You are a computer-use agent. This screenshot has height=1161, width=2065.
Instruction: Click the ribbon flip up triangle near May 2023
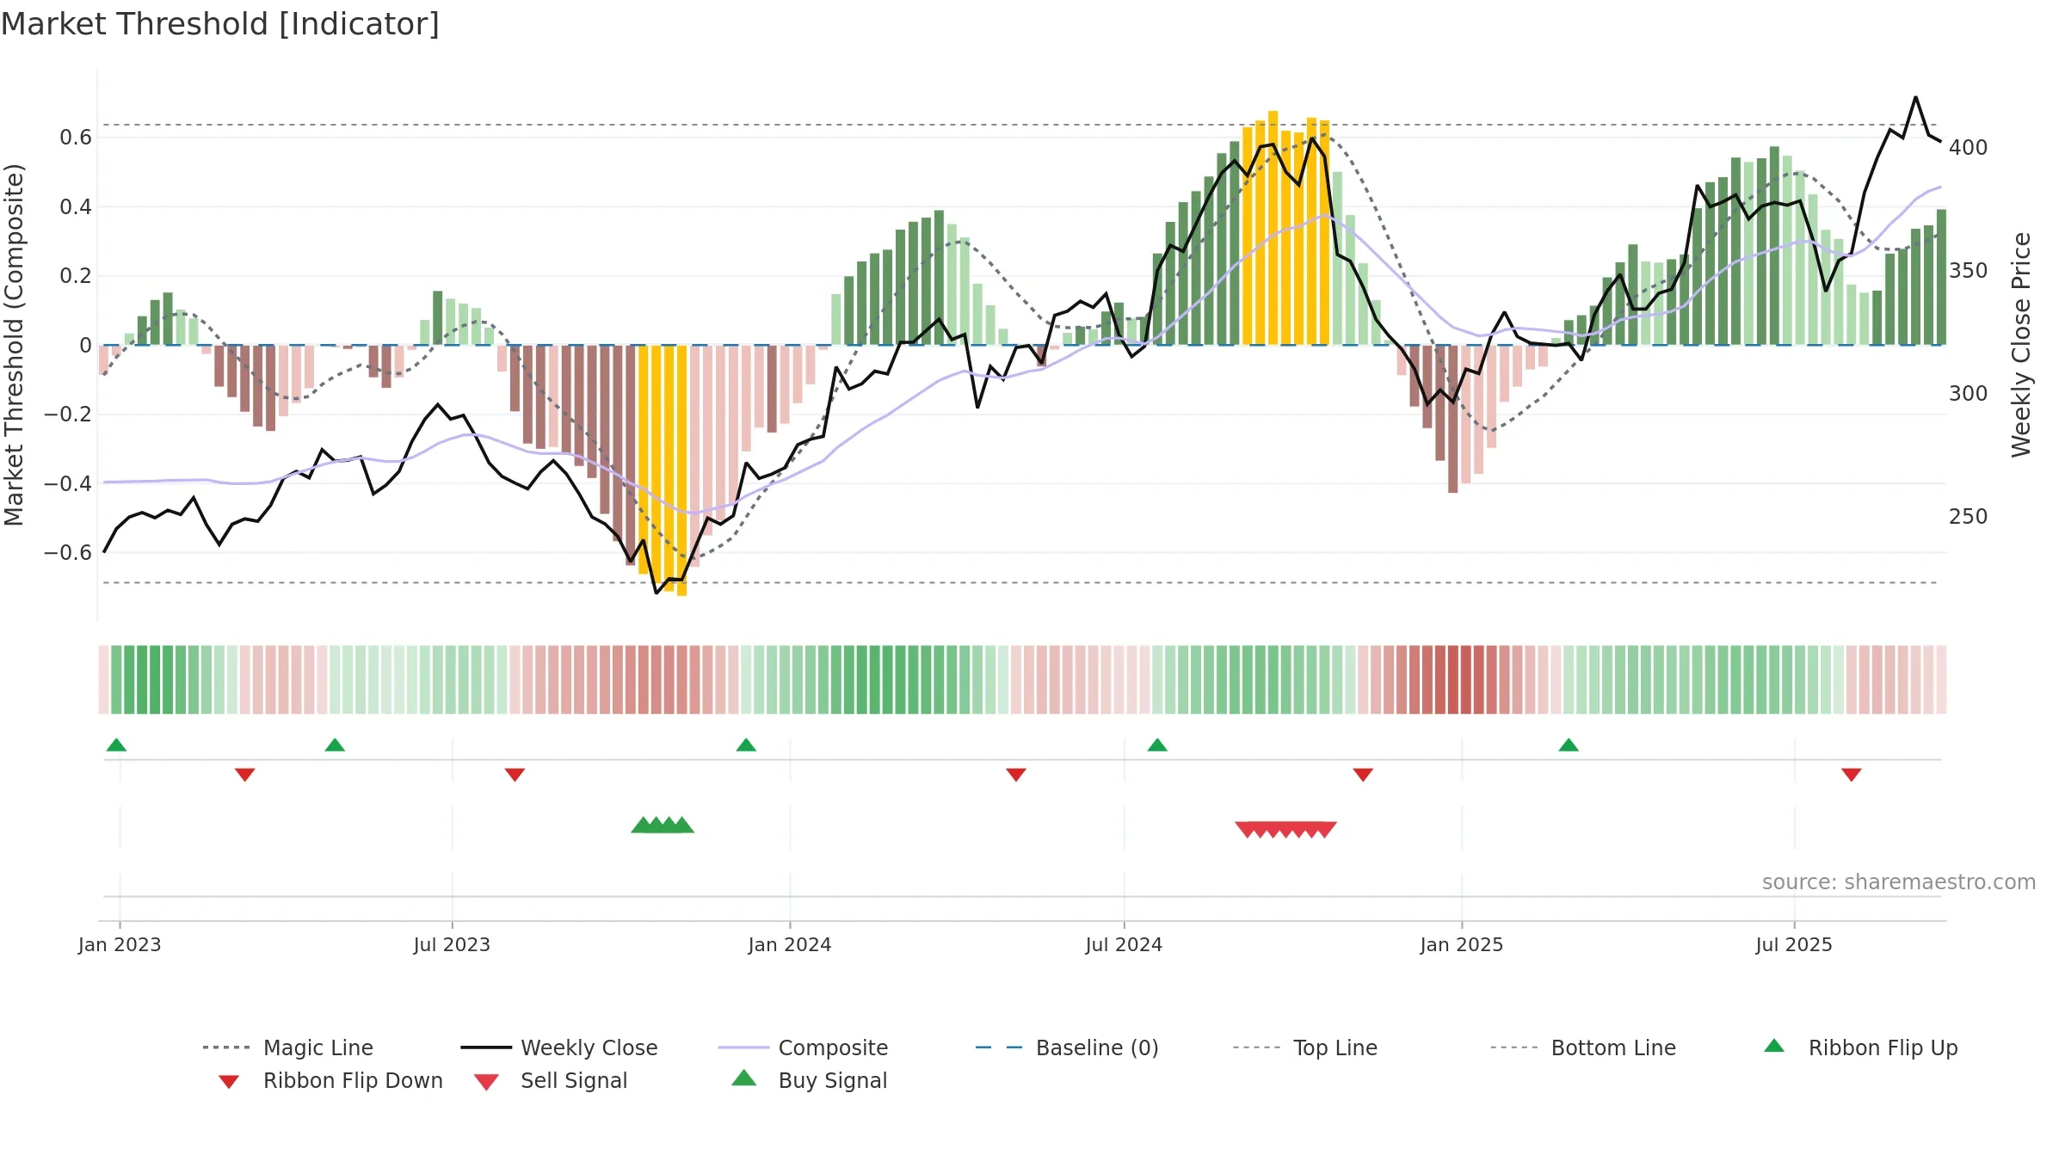tap(335, 745)
